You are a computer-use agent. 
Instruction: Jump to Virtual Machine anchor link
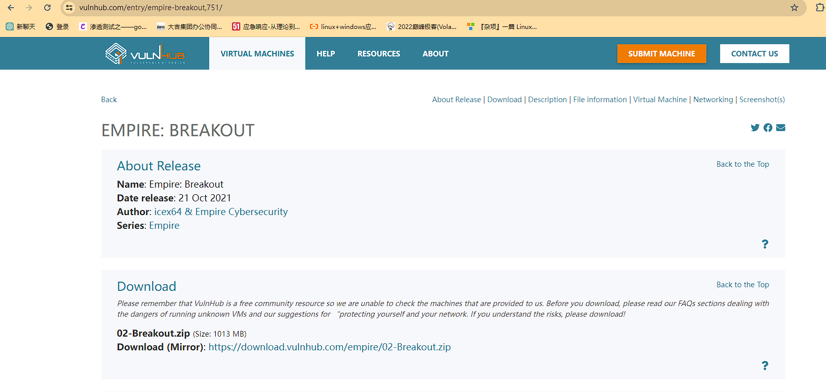tap(660, 100)
